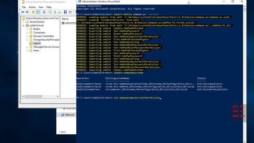Viewport: 254px width, 143px height.
Task: Click the 'AttributeOrValueExists' status text
Action: 212,89
